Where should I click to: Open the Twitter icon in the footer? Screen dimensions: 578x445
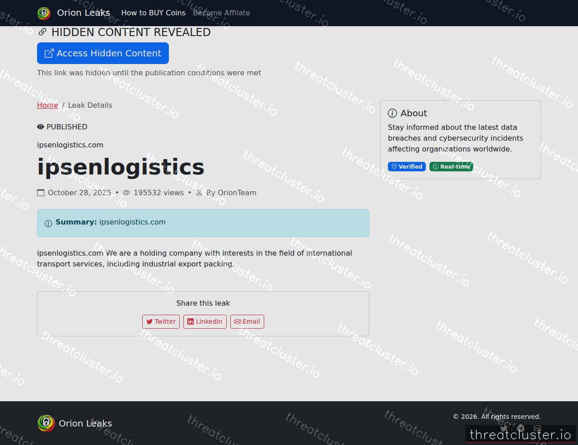[x=503, y=428]
